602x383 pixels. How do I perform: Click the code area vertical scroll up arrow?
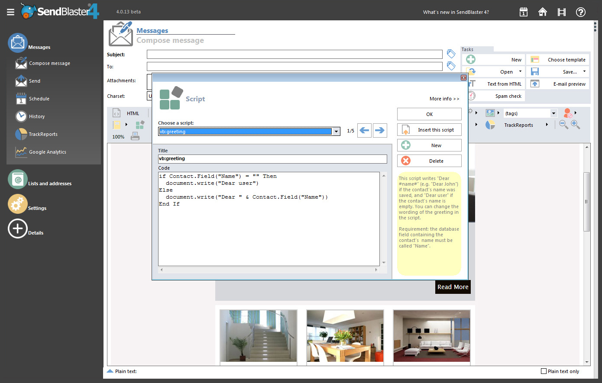[x=383, y=176]
